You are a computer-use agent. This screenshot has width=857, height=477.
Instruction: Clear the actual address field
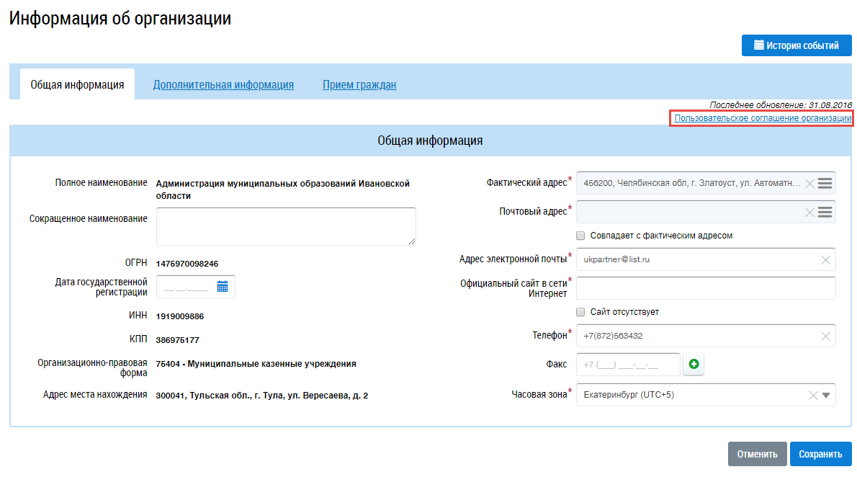coord(809,183)
